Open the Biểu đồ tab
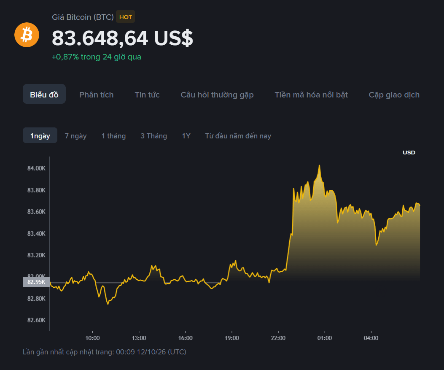Image resolution: width=444 pixels, height=370 pixels. click(x=44, y=95)
